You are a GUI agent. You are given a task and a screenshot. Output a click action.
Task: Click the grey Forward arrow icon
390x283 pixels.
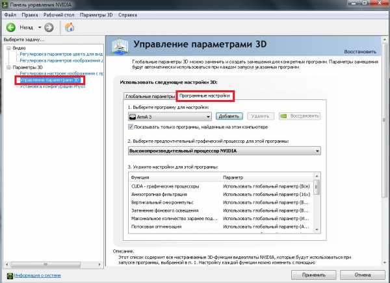tap(49, 27)
